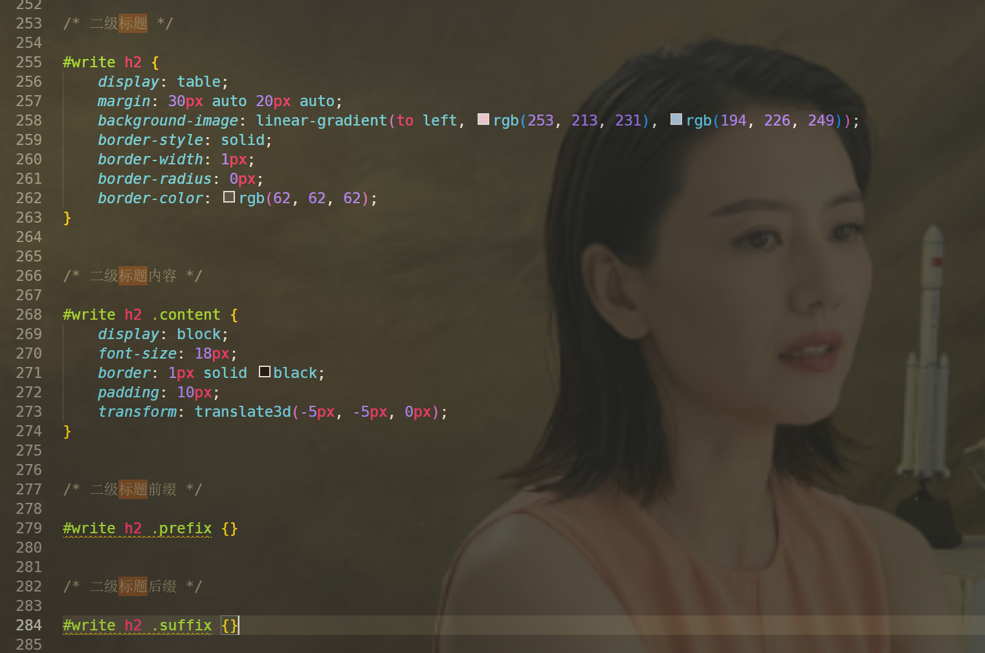Click the "padding" property name
Screen dimensions: 985x653
point(128,392)
